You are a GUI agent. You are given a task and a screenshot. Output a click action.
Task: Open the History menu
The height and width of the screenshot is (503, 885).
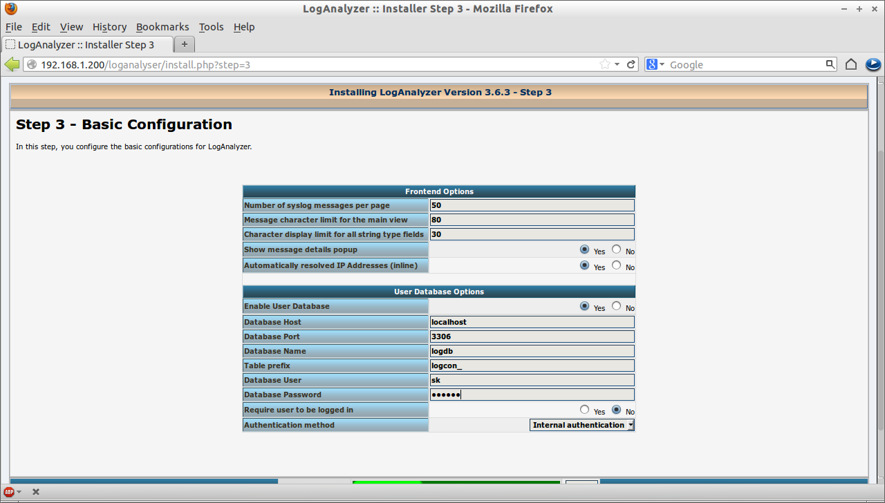click(109, 27)
